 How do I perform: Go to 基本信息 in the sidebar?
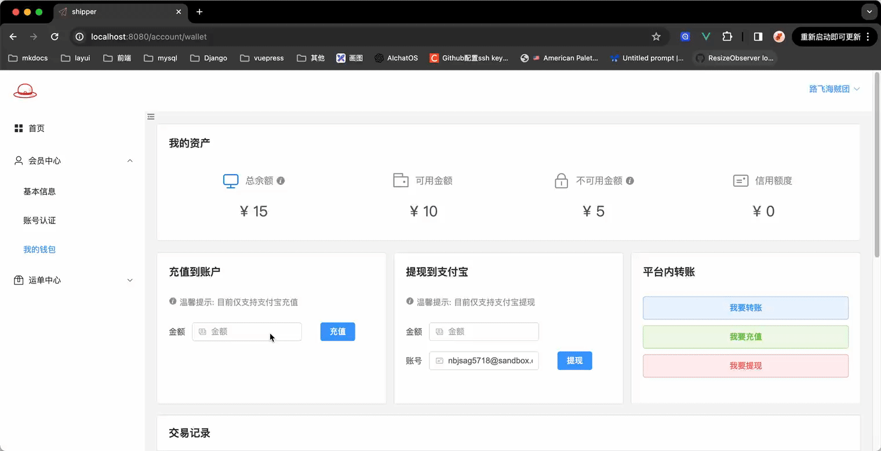(x=39, y=191)
